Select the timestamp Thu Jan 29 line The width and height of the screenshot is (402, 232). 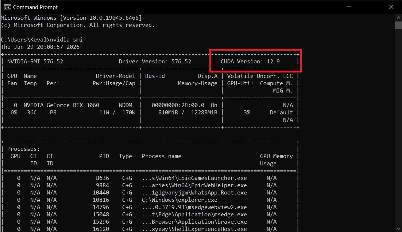click(x=41, y=47)
